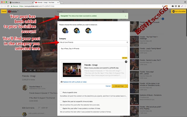187x117 pixels.
Task: Click the video progress bar
Action: [40, 68]
